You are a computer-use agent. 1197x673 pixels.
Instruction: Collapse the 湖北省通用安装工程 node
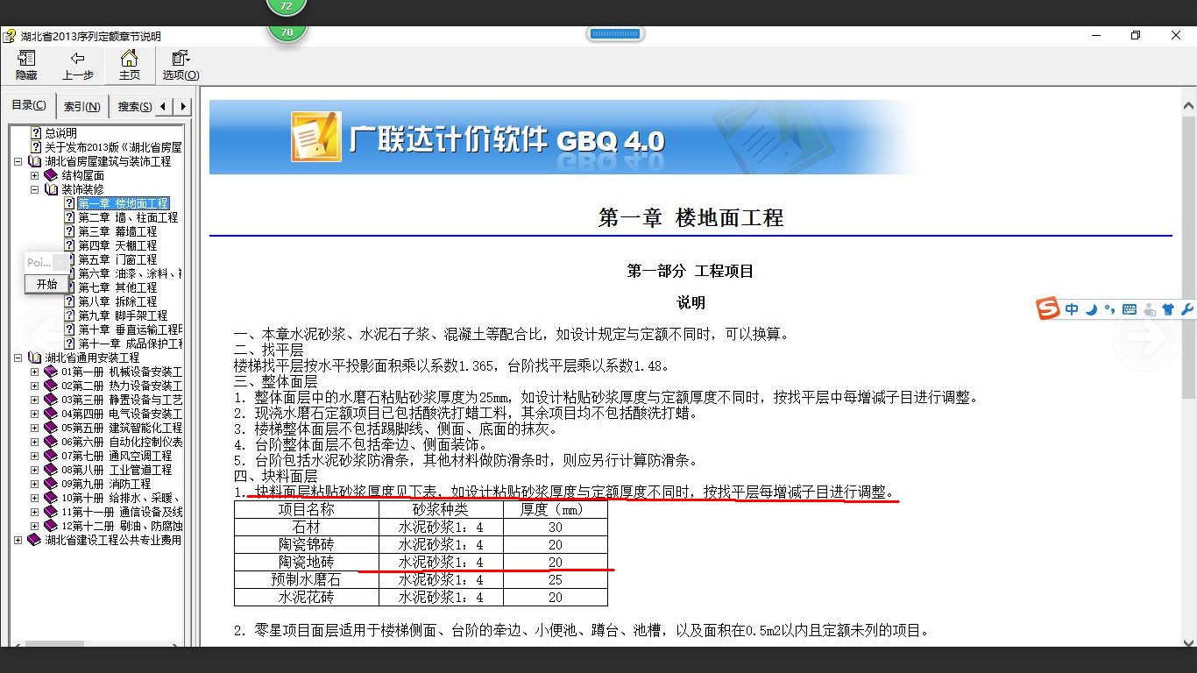[18, 358]
